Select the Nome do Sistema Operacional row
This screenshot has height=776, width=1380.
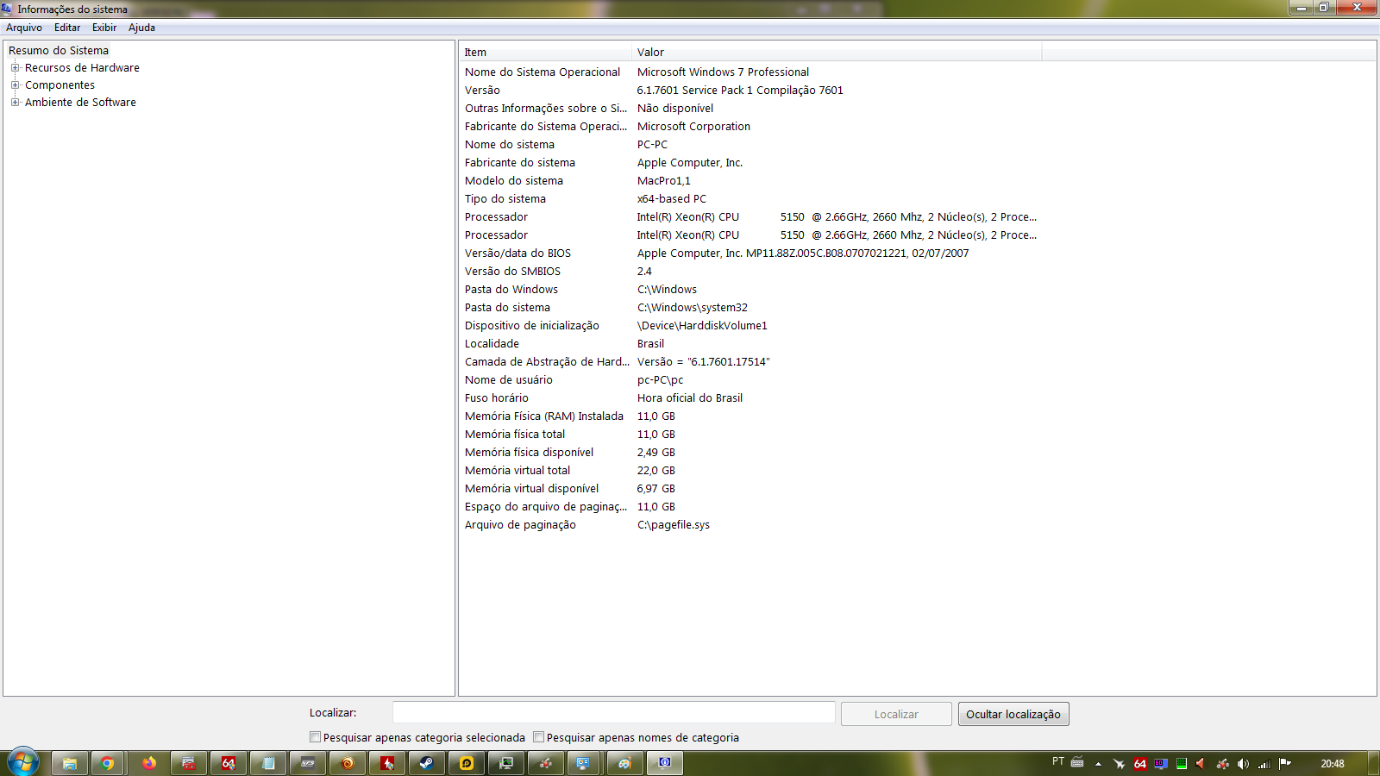point(750,72)
